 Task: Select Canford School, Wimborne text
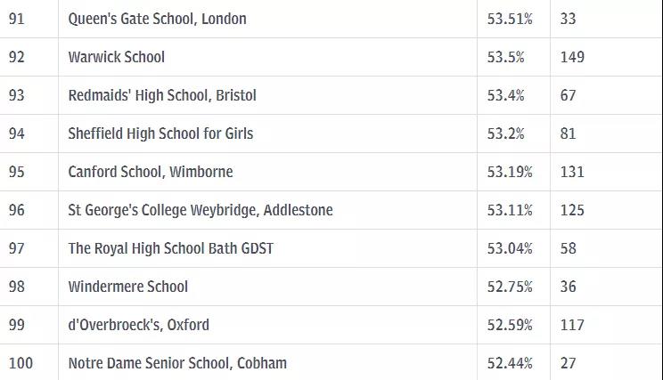(x=151, y=172)
